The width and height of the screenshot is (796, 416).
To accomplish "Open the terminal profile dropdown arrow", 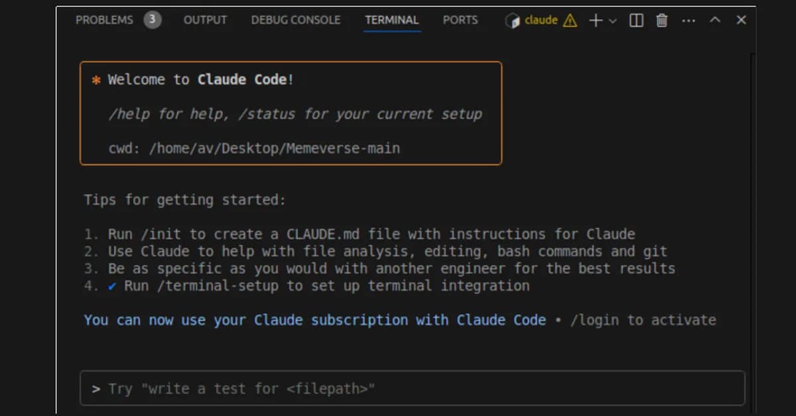I will pyautogui.click(x=613, y=20).
